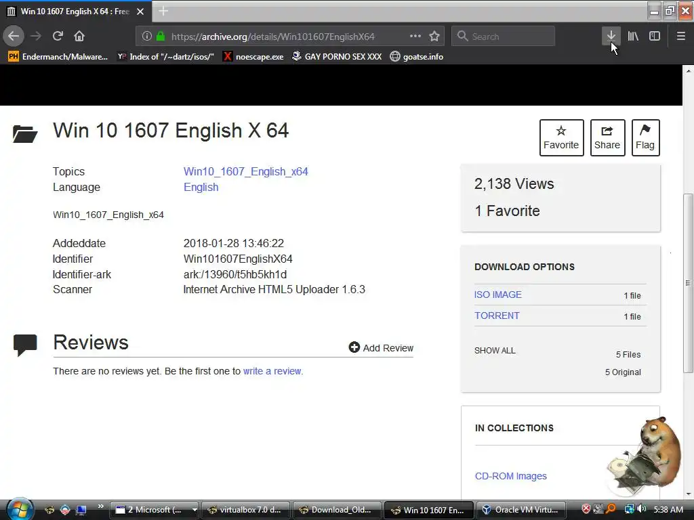Close the Win 10 1607 tab
Image resolution: width=694 pixels, height=520 pixels.
coord(140,12)
